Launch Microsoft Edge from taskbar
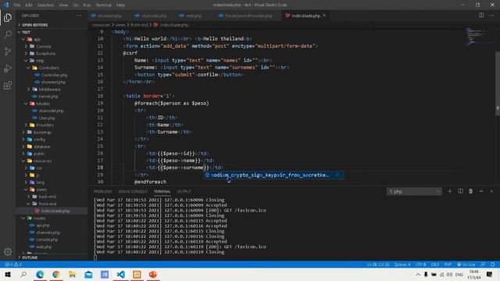500x281 pixels. (40, 274)
